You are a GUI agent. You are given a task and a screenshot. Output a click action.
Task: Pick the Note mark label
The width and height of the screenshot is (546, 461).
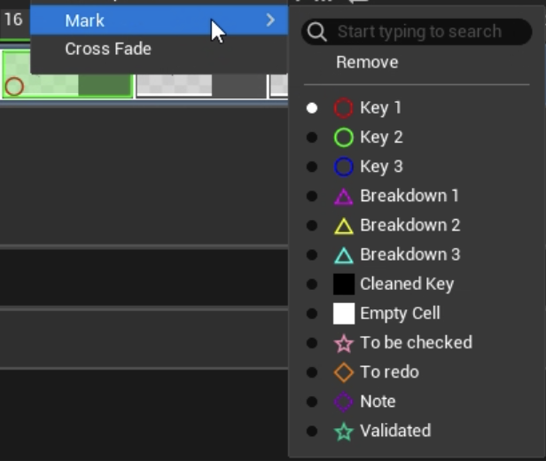click(378, 402)
